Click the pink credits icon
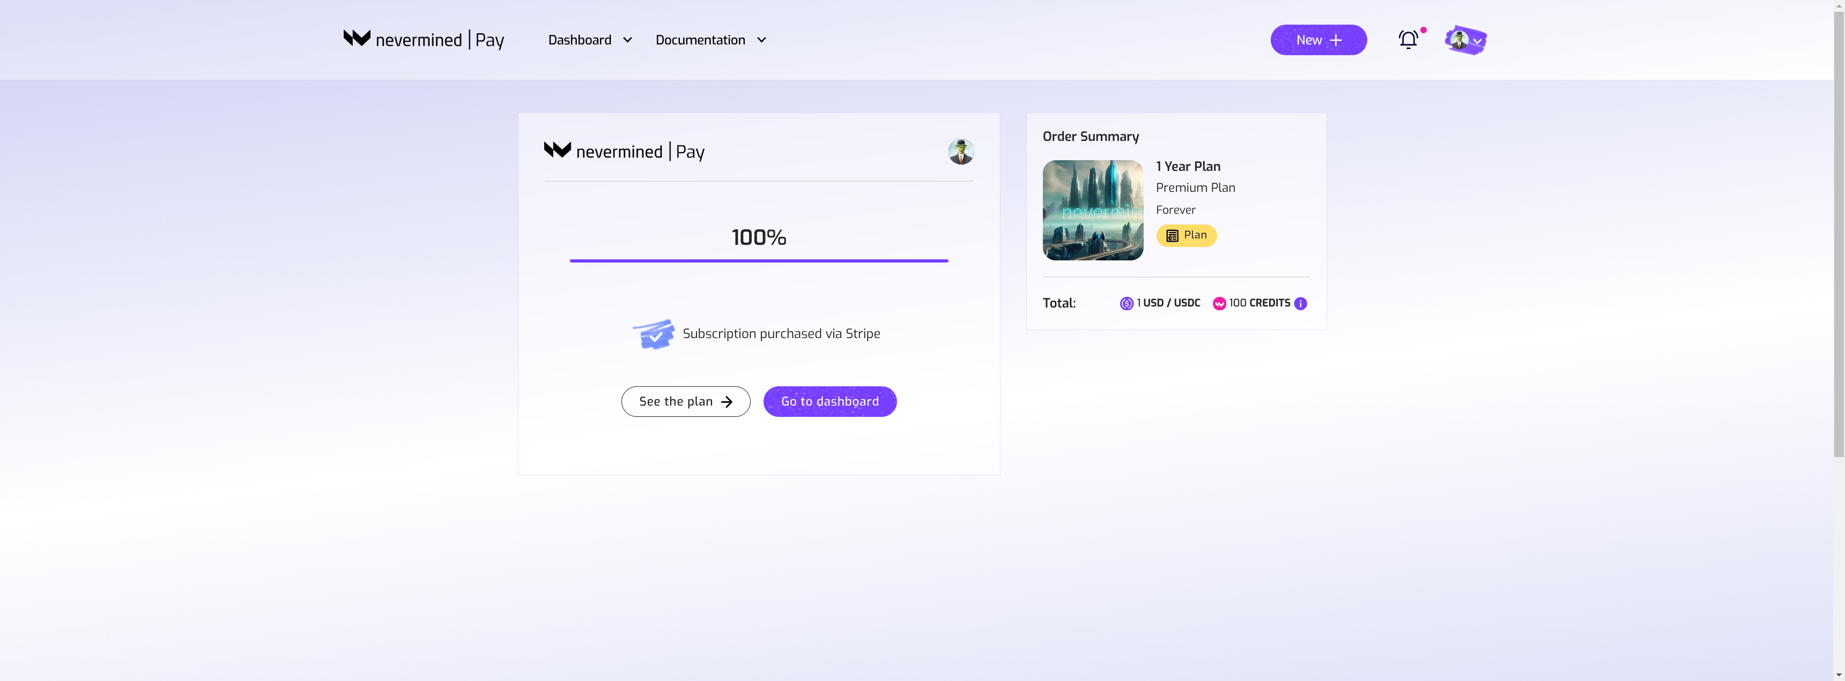 [1219, 304]
